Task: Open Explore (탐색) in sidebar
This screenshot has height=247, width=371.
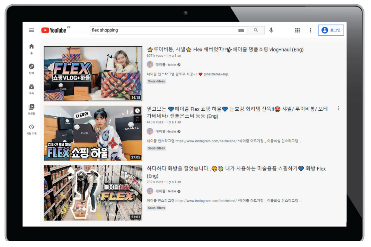Action: 32,68
